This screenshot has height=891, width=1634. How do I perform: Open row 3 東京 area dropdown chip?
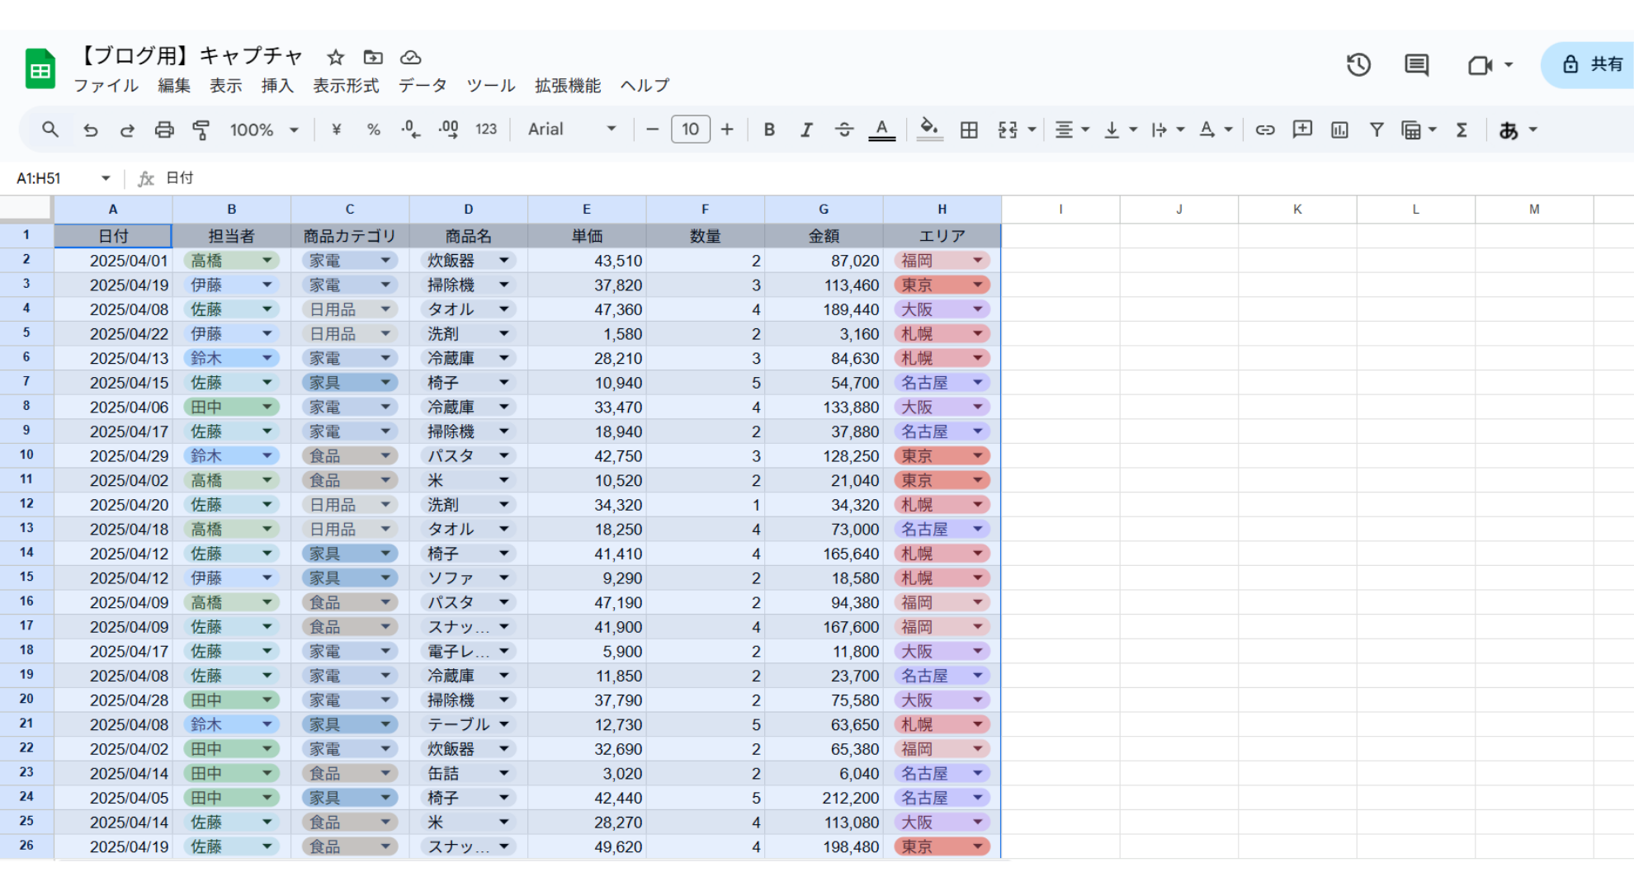pyautogui.click(x=942, y=285)
